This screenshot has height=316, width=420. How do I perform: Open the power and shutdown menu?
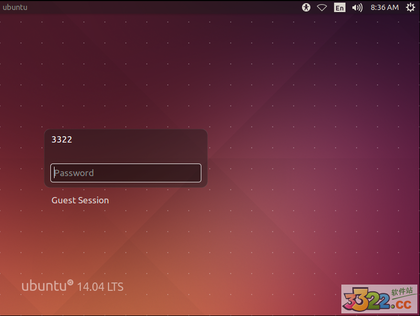(411, 7)
